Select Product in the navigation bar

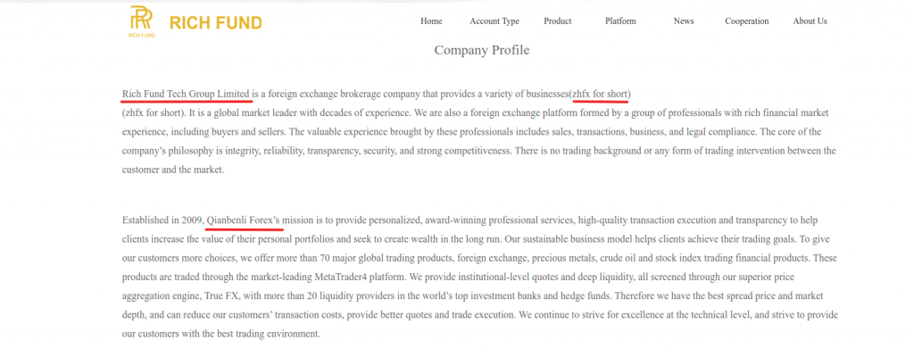557,21
